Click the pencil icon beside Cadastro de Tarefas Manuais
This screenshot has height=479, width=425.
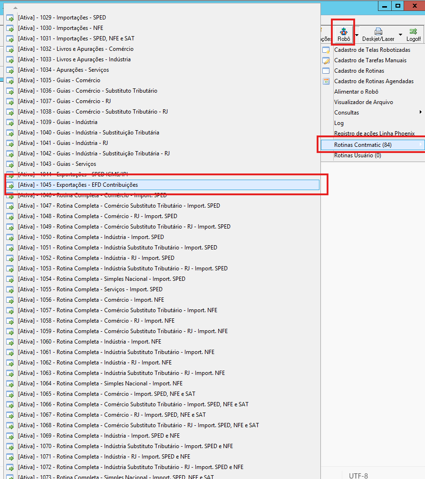coord(326,60)
